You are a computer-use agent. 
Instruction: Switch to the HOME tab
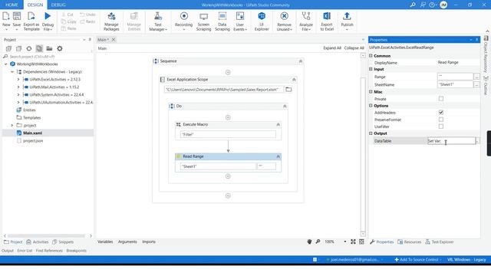(12, 5)
